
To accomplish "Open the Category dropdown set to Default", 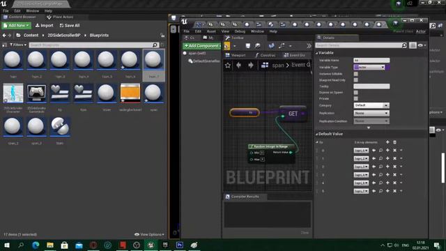I will (371, 105).
